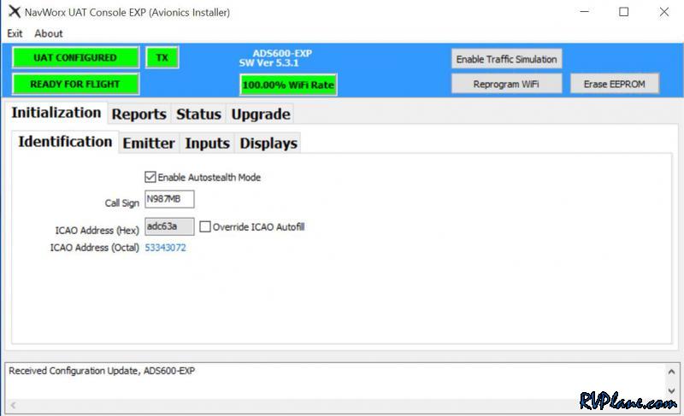Viewport: 684px width, 416px height.
Task: Click the Call Sign field N987MB
Action: pos(169,199)
